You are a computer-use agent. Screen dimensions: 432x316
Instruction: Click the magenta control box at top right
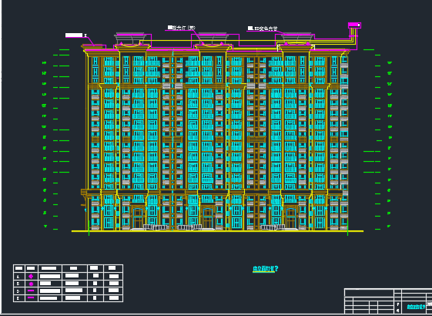click(354, 25)
